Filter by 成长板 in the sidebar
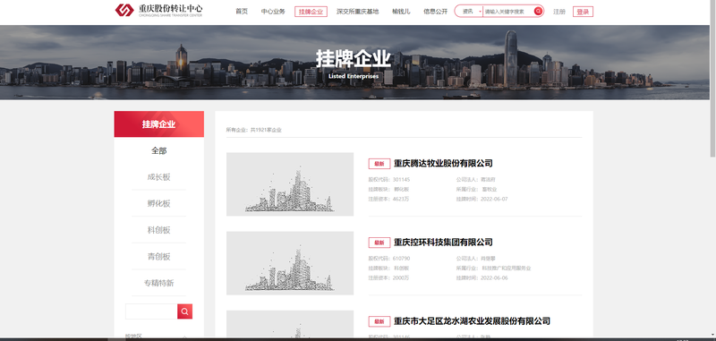The image size is (716, 341). click(159, 177)
